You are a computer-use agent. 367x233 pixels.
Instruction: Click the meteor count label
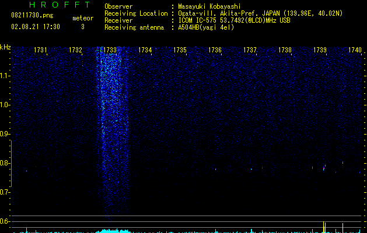pos(83,18)
